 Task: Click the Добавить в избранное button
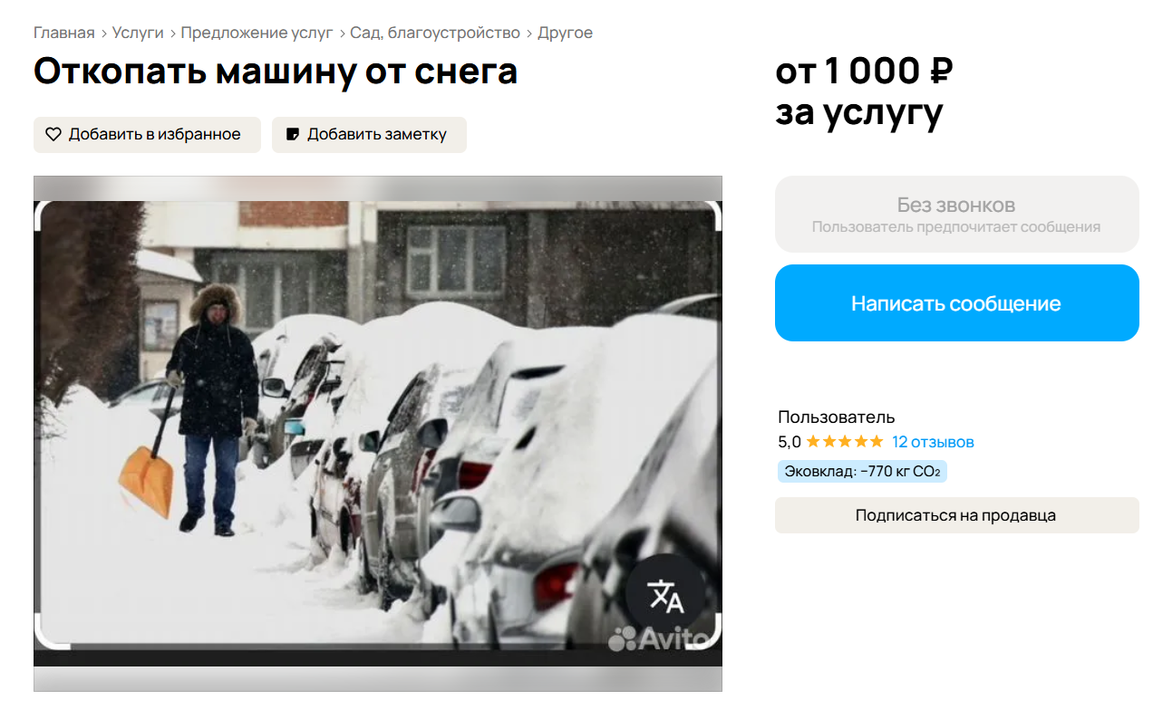coord(147,135)
